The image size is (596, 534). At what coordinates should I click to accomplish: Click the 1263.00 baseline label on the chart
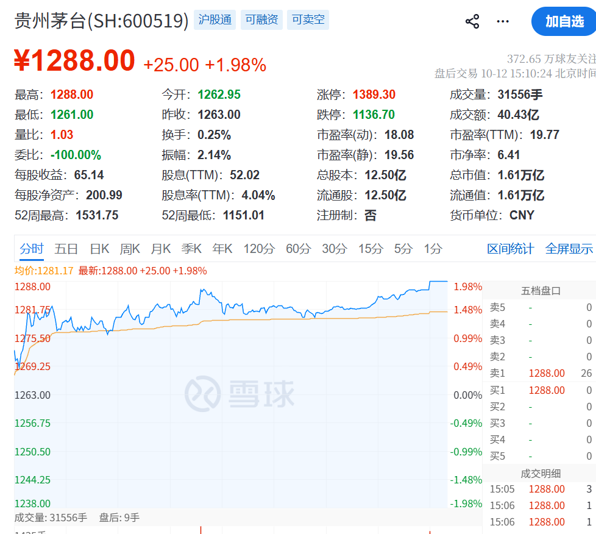coord(32,395)
